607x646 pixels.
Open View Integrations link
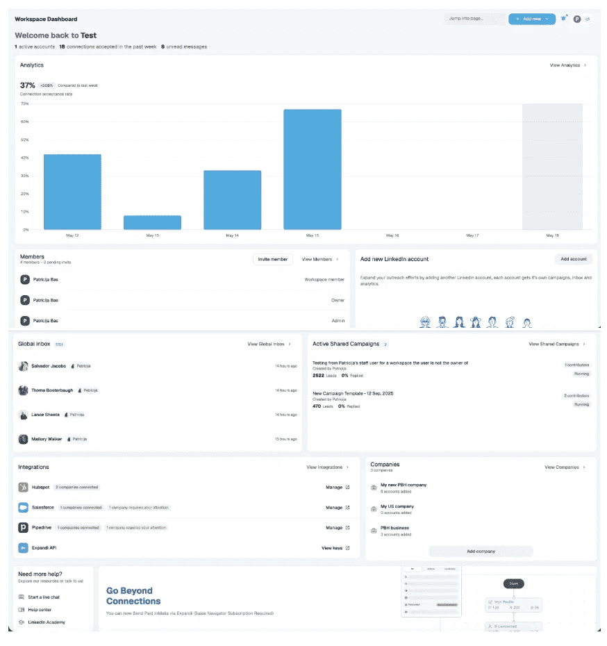point(324,467)
